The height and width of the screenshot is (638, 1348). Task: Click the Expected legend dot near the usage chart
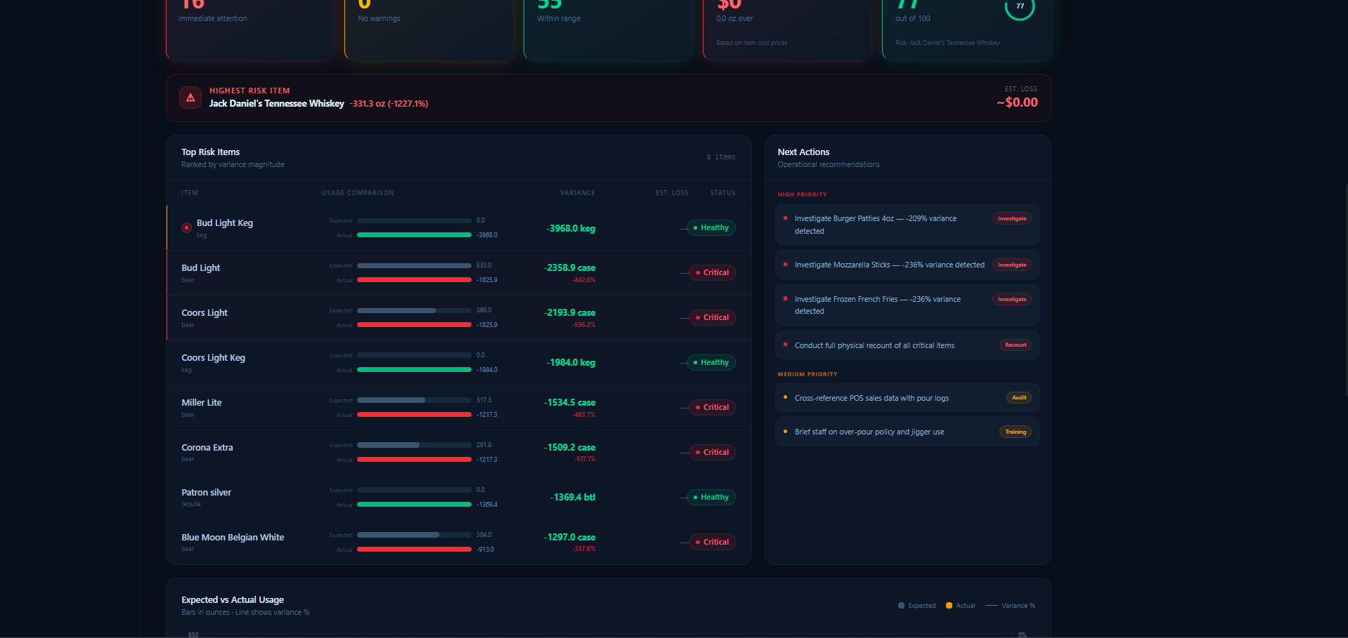click(902, 605)
